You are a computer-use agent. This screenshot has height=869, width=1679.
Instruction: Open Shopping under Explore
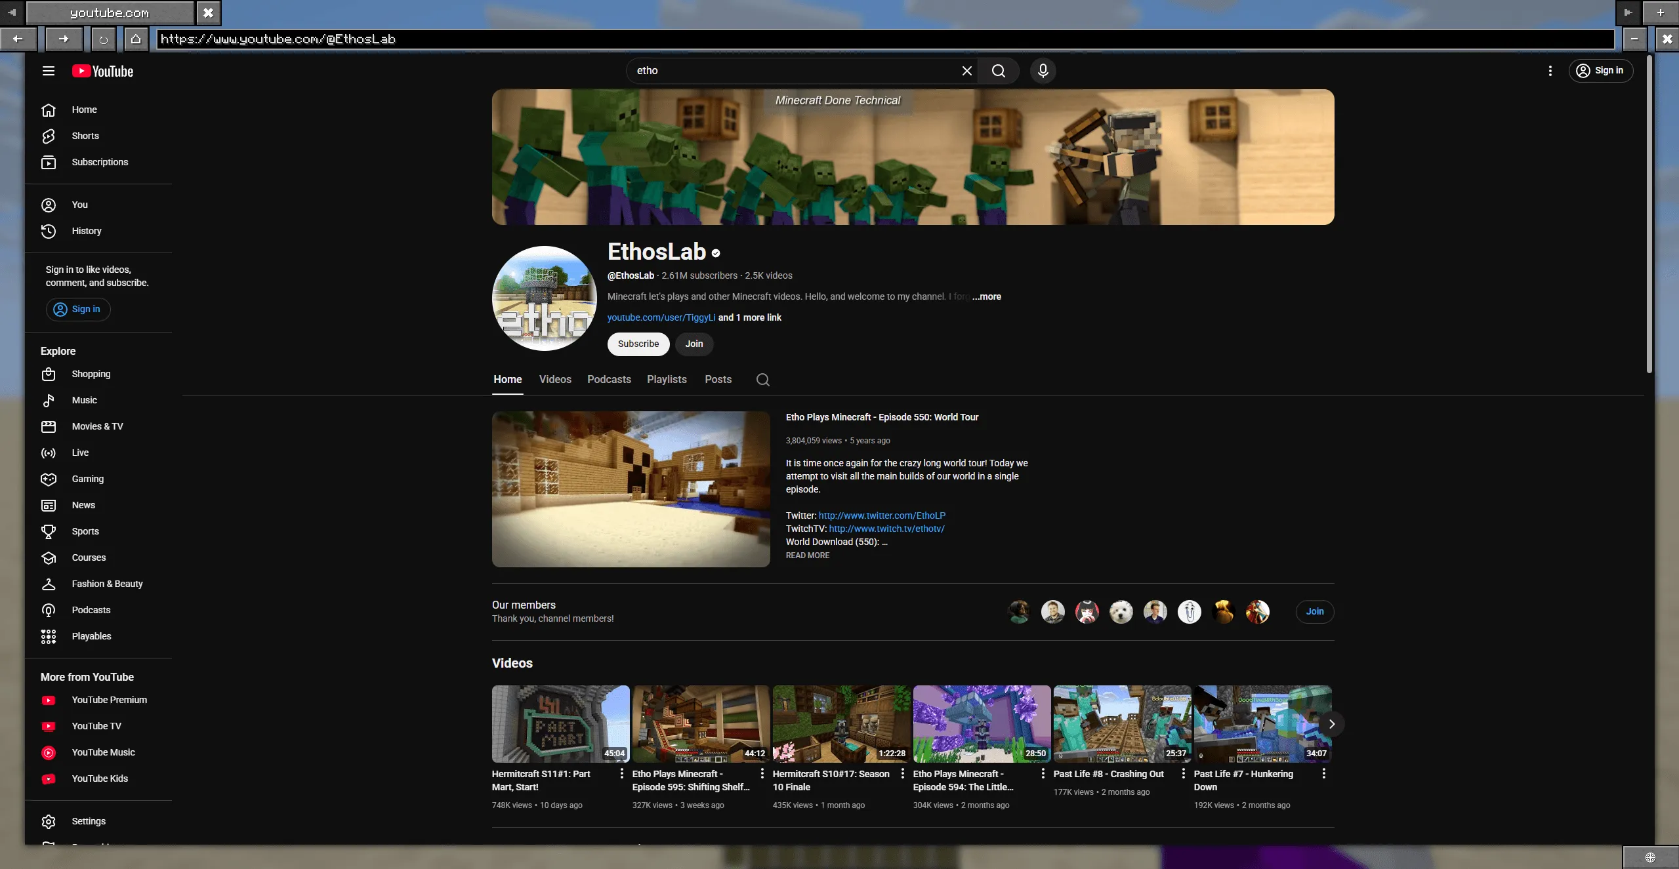pos(98,374)
